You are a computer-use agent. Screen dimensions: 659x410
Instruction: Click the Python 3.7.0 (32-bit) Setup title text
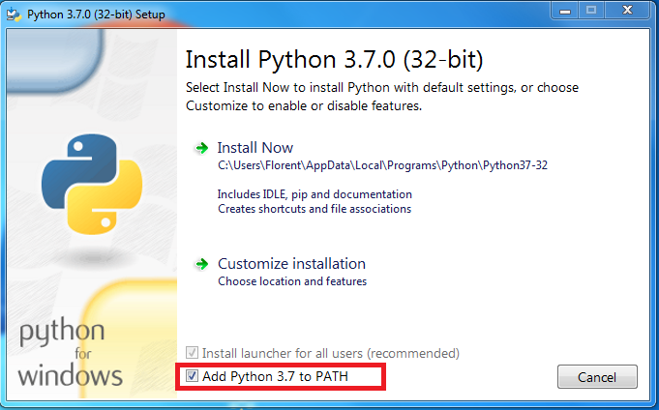coord(96,15)
